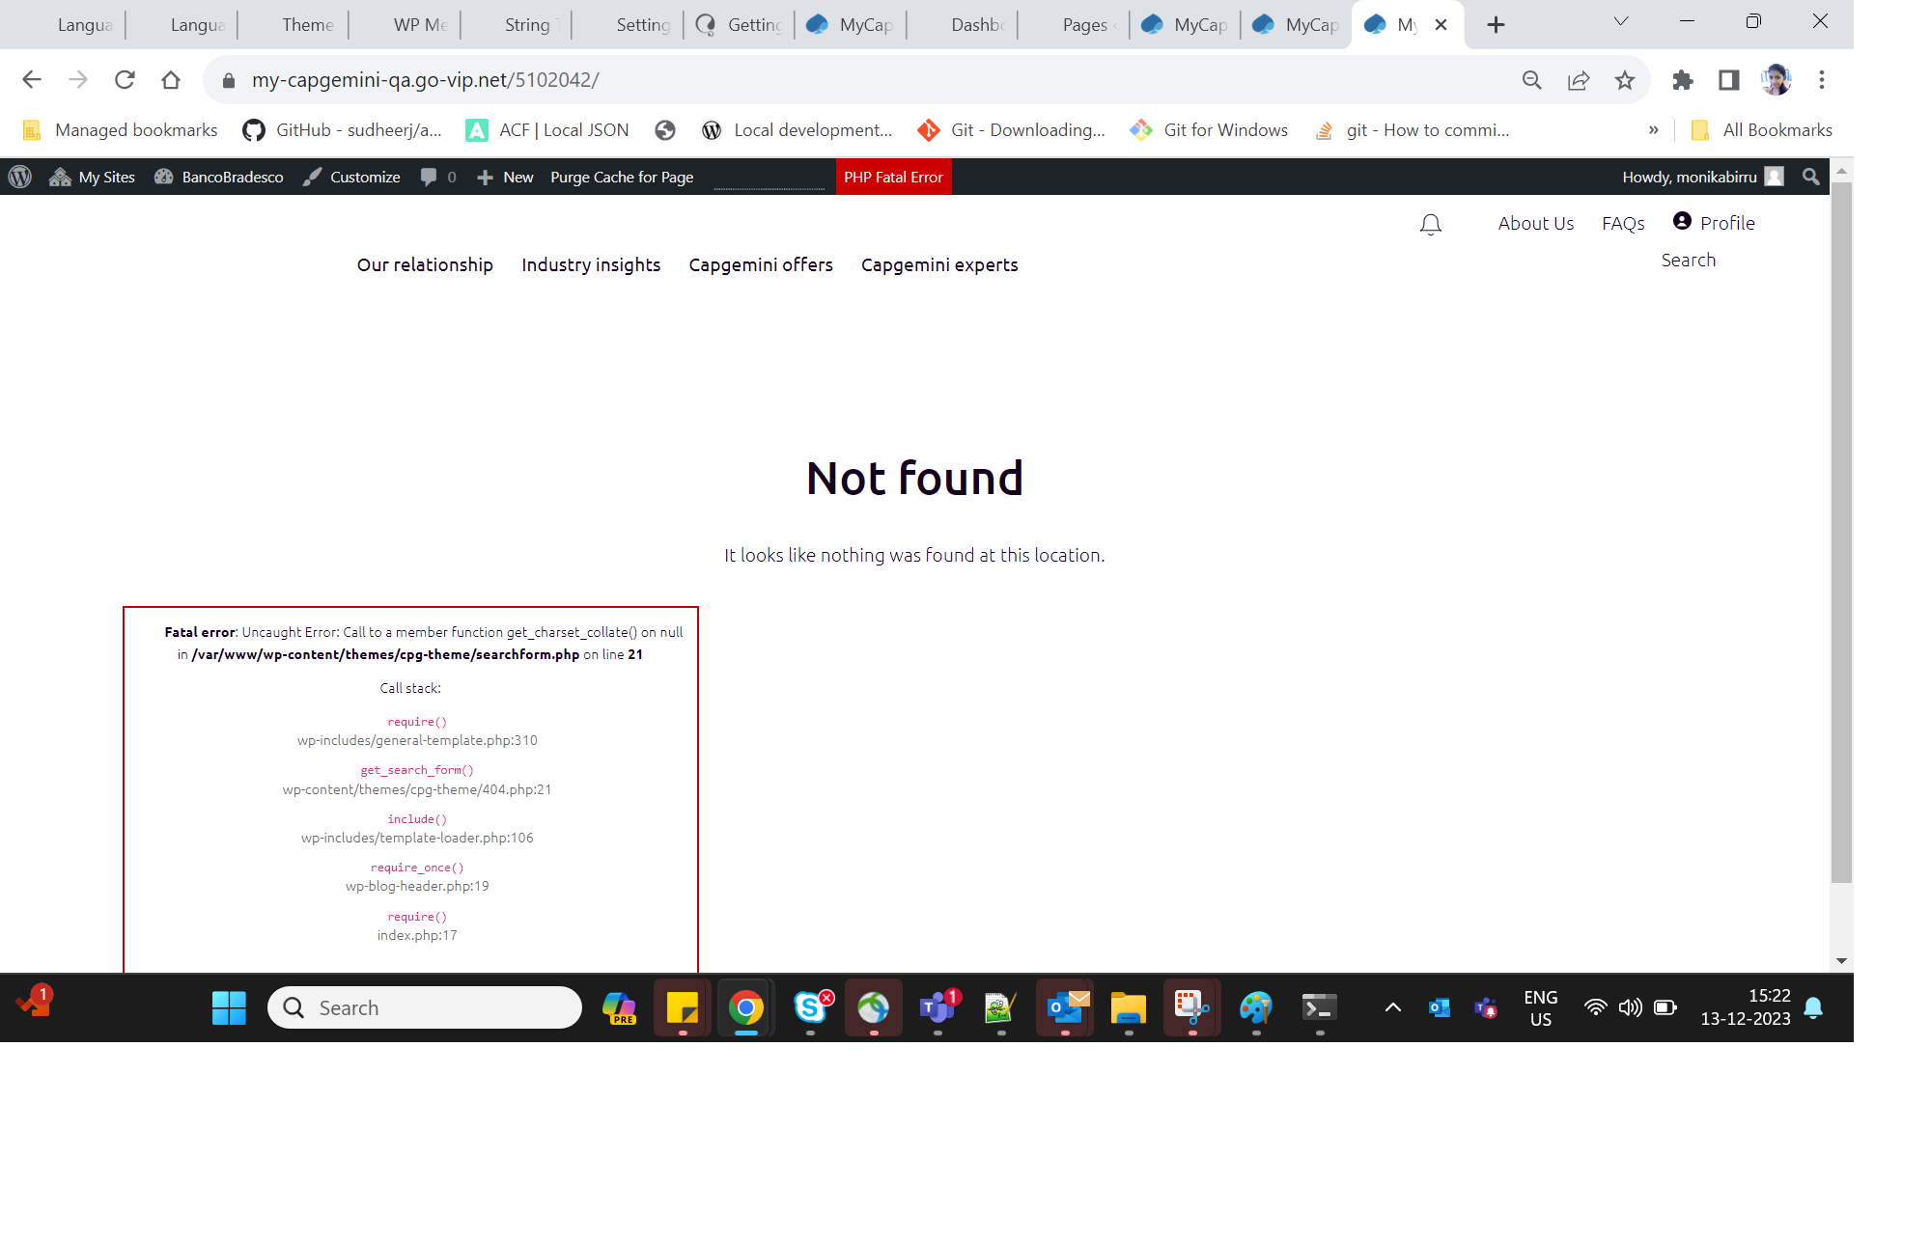Bookmark this page with the star icon

pos(1625,80)
